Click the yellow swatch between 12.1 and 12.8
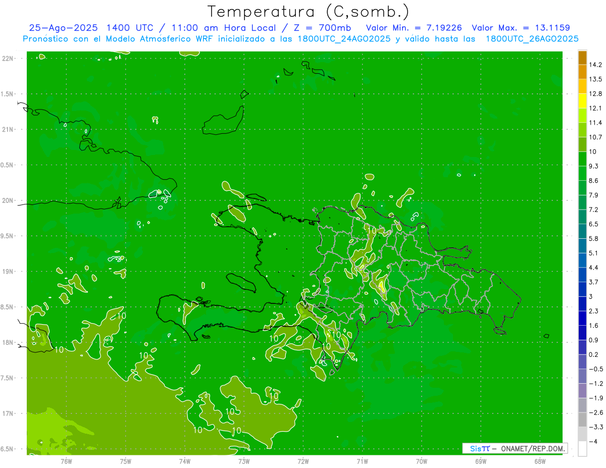The image size is (606, 468). [582, 101]
